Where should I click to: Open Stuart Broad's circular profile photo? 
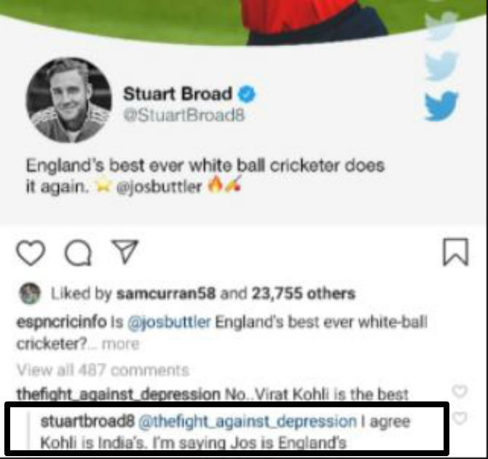point(69,101)
